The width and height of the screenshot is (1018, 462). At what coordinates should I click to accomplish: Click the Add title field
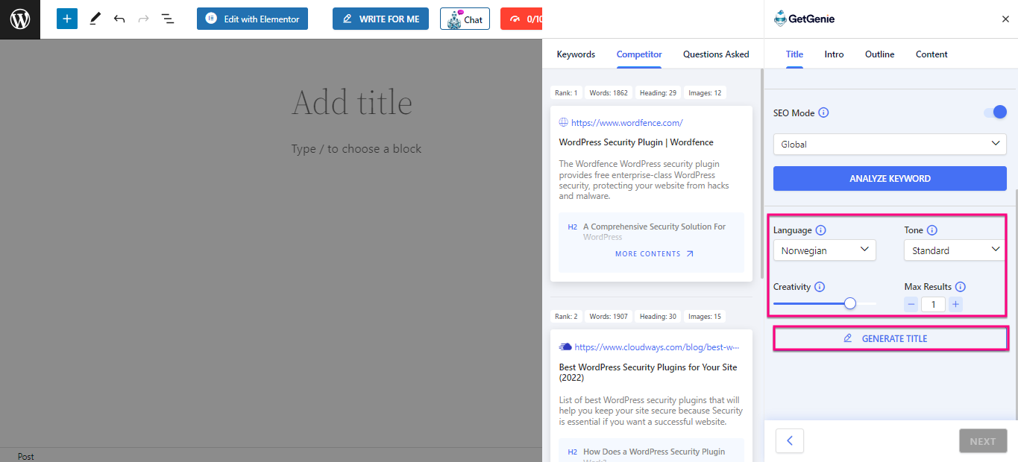tap(352, 102)
